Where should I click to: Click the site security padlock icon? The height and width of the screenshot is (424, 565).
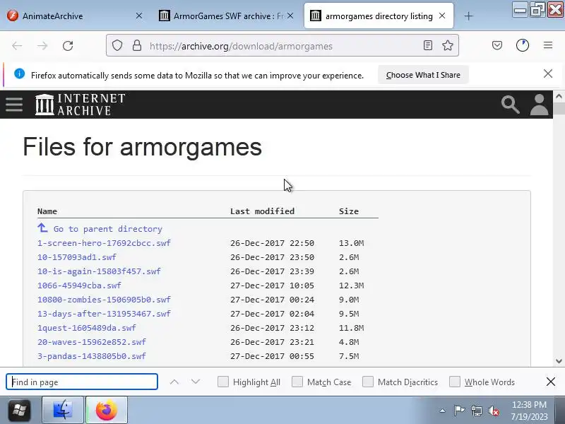(x=137, y=45)
